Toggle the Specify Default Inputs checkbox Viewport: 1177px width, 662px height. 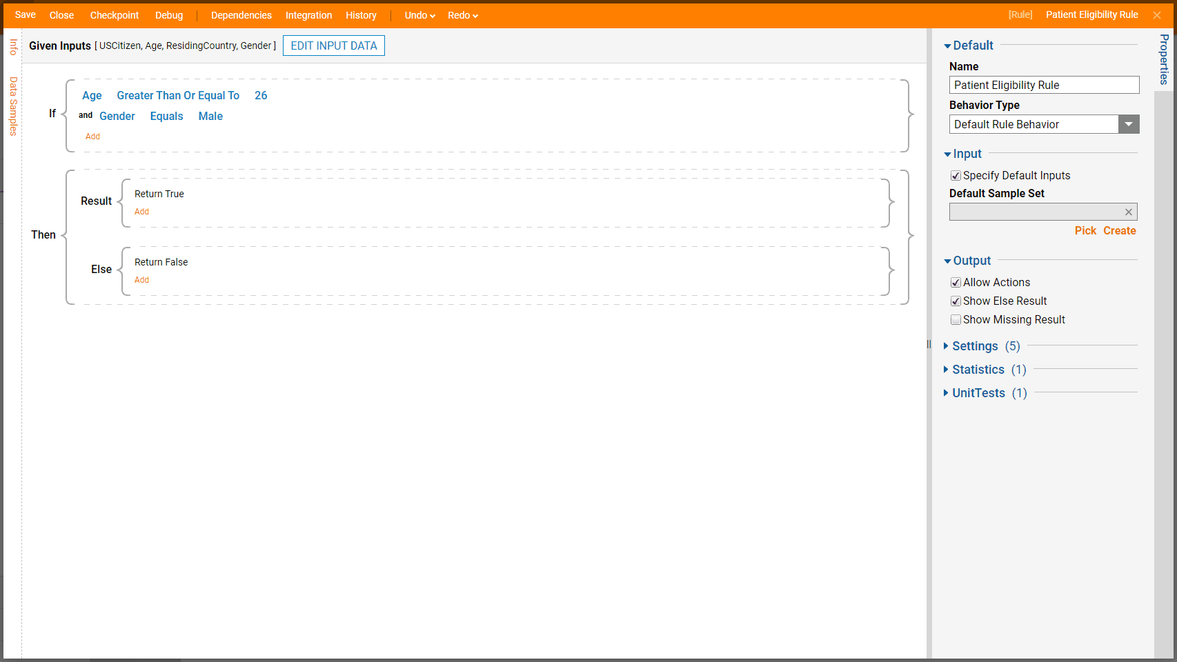[956, 176]
